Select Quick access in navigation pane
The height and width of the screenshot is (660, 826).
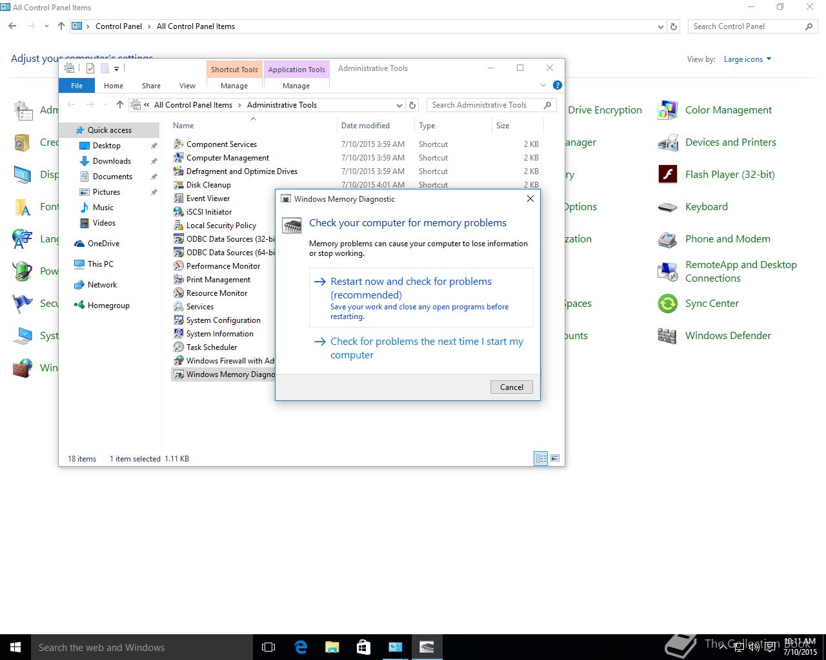[x=109, y=130]
